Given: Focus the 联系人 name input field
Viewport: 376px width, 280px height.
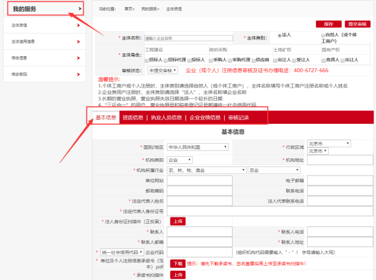Looking at the screenshot, I should click(200, 232).
